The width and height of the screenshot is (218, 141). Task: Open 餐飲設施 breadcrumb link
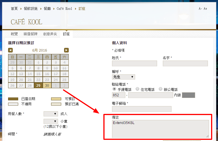click(x=31, y=9)
